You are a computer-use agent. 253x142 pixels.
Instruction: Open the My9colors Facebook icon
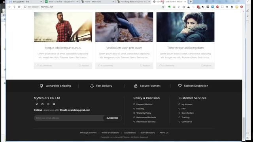click(x=42, y=104)
